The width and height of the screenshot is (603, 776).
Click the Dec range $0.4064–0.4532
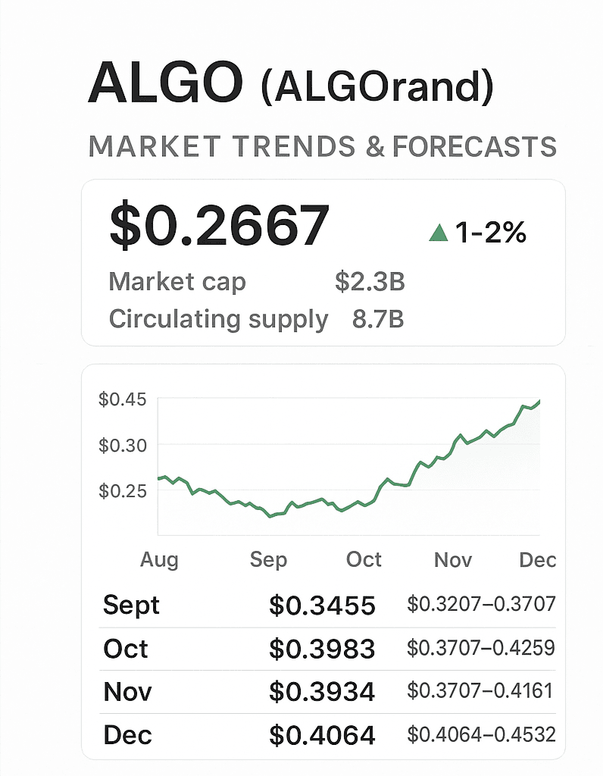pyautogui.click(x=481, y=734)
